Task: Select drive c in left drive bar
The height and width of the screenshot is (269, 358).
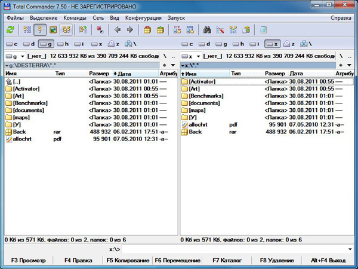Action: click(12, 44)
